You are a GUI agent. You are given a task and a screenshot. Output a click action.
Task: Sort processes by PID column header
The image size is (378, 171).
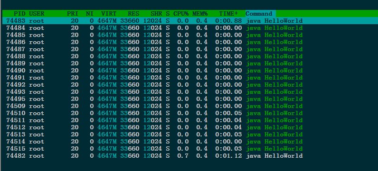(19, 14)
